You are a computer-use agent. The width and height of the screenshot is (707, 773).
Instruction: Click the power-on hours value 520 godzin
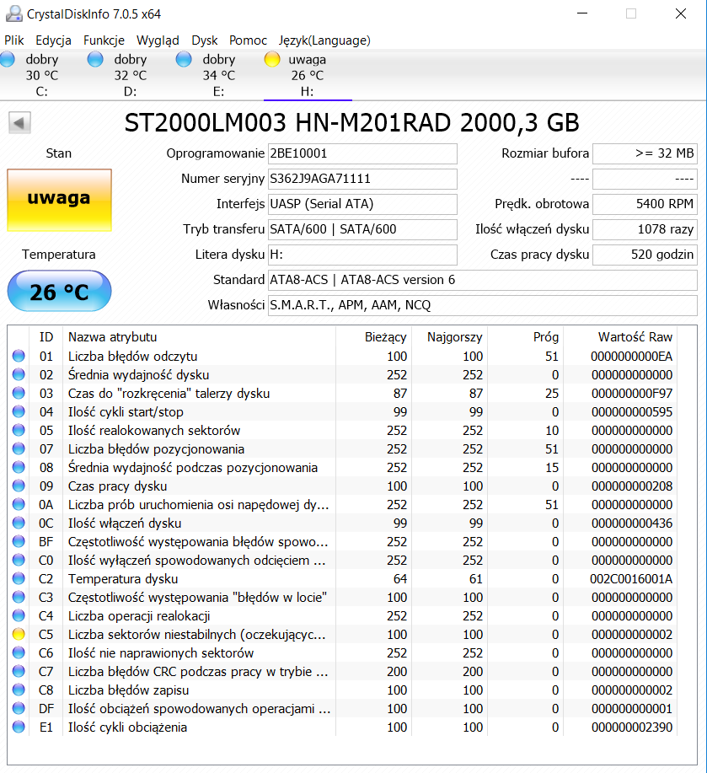pyautogui.click(x=645, y=255)
